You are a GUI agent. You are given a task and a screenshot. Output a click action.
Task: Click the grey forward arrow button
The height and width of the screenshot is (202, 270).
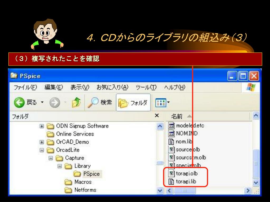click(55, 103)
